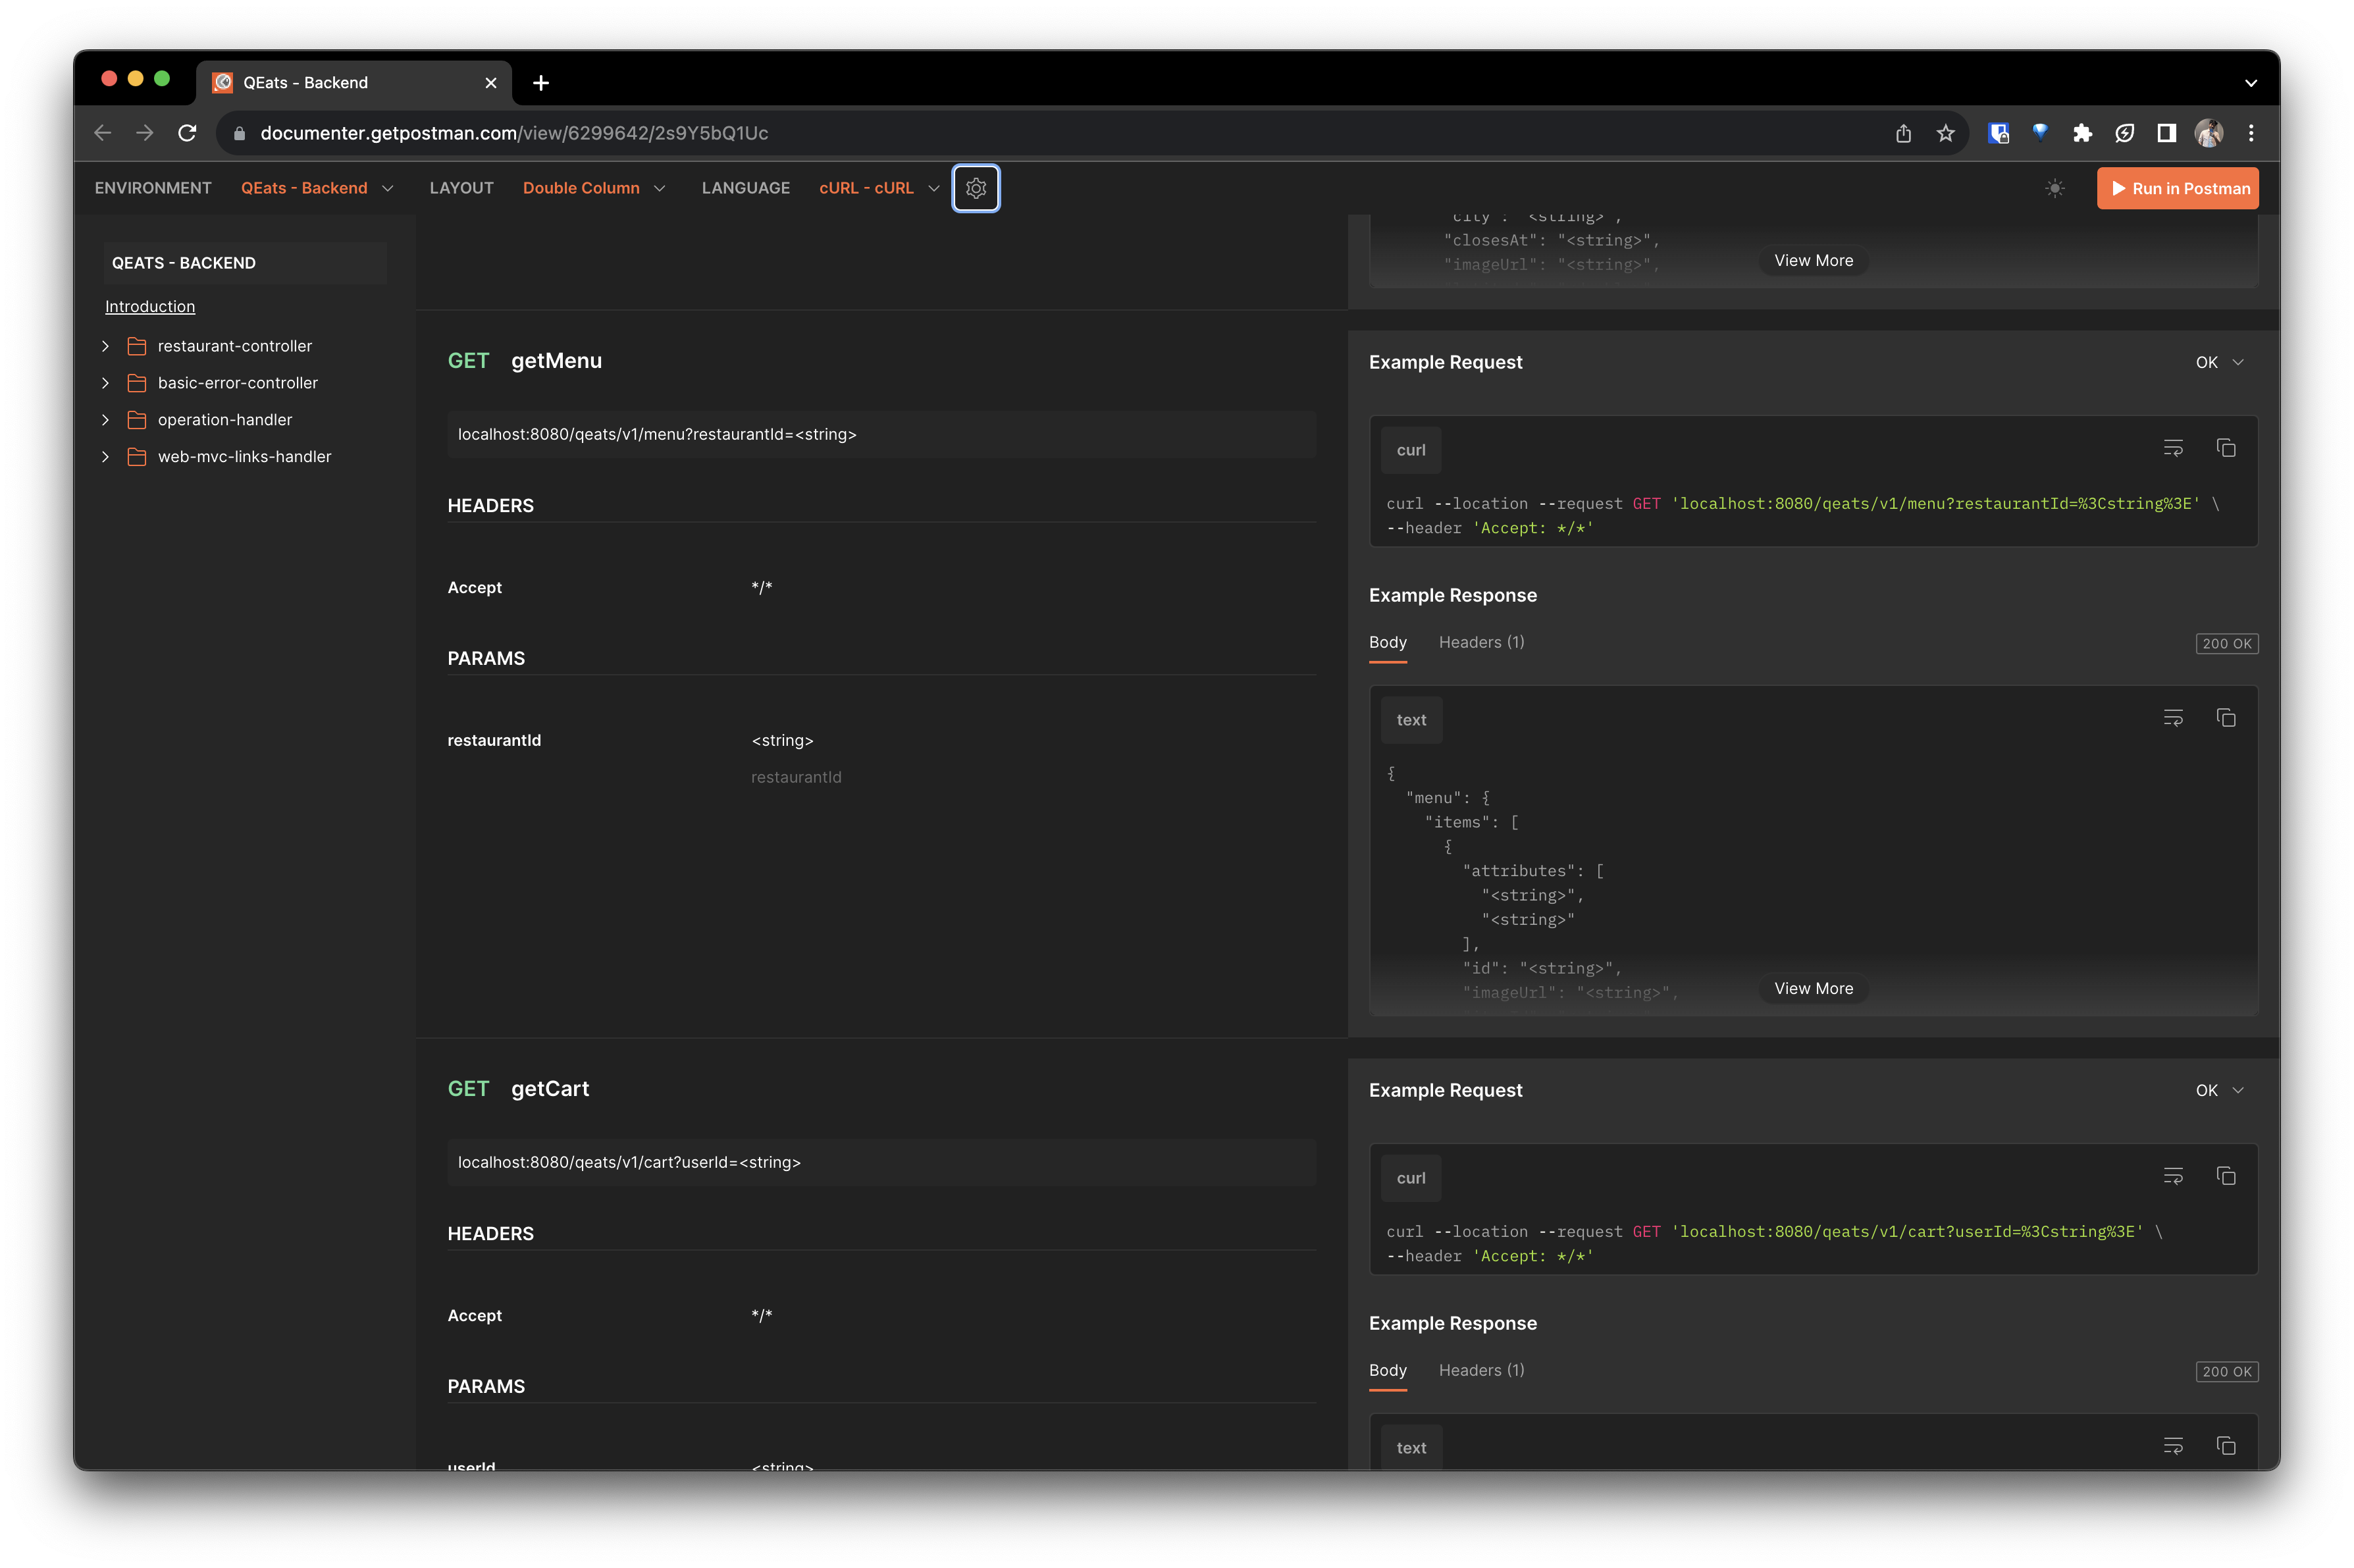The height and width of the screenshot is (1568, 2354).
Task: Open the cURL - cURL language dropdown
Action: 879,188
